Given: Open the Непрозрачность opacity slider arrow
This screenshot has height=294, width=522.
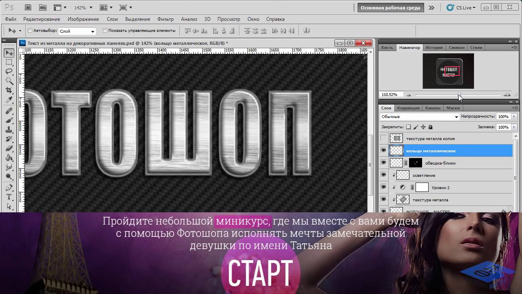Looking at the screenshot, I should 514,117.
